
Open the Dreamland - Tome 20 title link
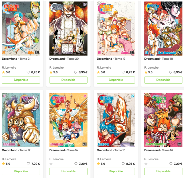[64, 59]
